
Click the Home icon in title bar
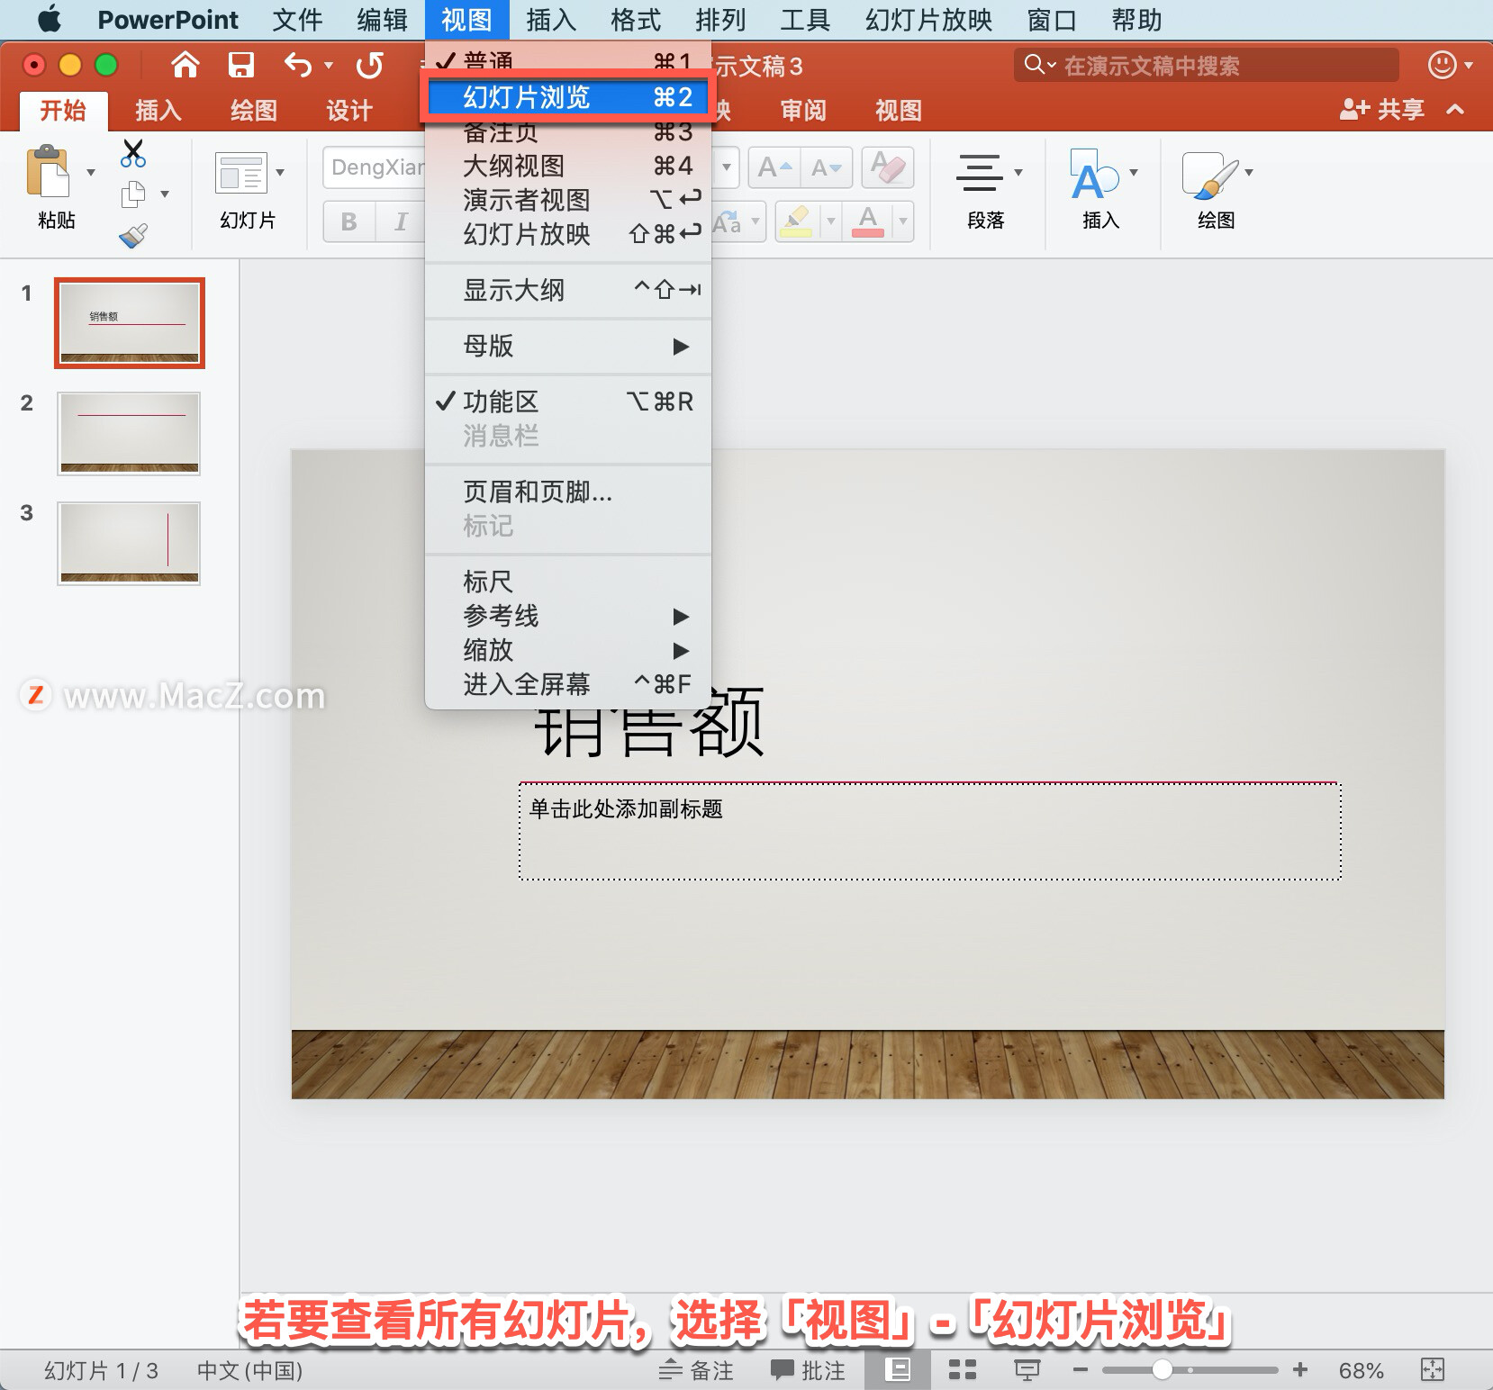185,65
